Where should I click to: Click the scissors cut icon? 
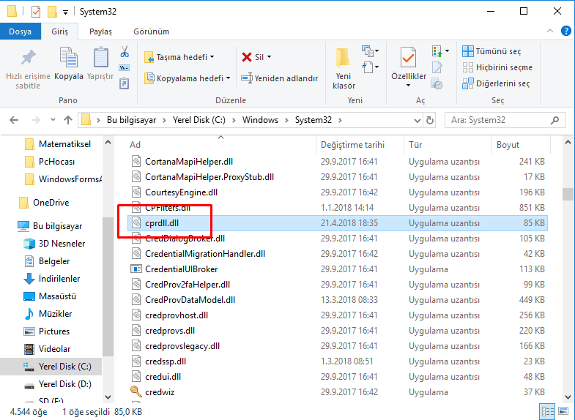[x=125, y=52]
